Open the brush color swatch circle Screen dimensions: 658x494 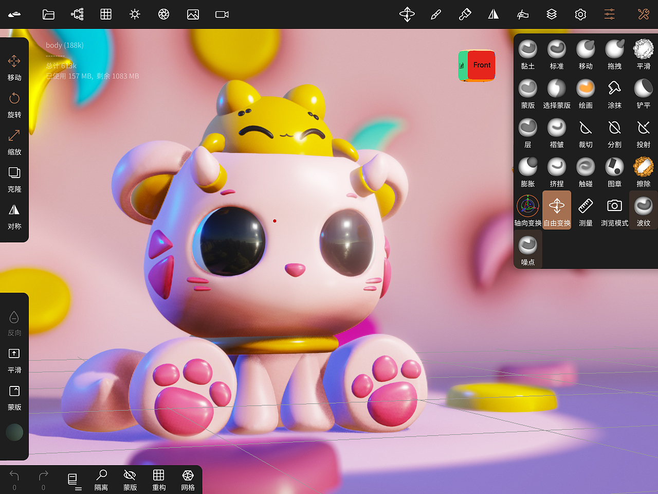[x=14, y=432]
